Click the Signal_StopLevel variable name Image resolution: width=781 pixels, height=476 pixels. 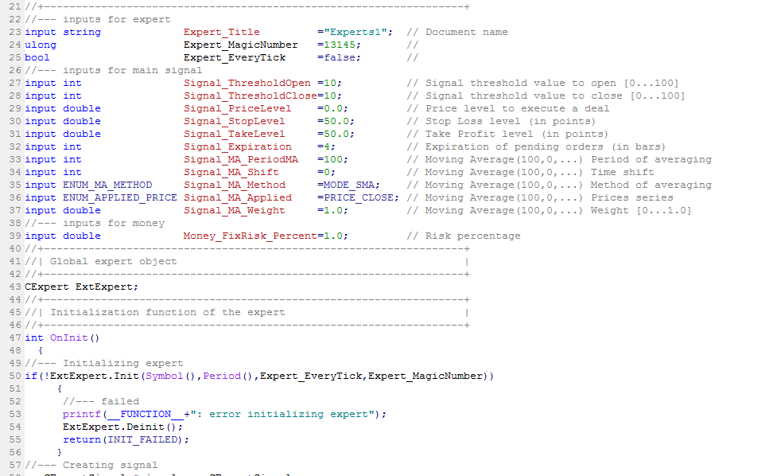click(234, 122)
